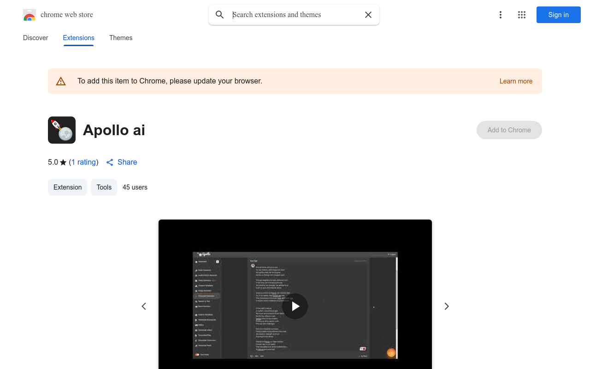
Task: Click the 45 users text
Action: (x=135, y=187)
